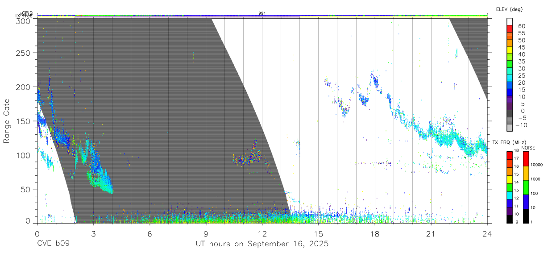
Task: Select the ELEV swatch between 30 and 35
Action: coord(510,64)
